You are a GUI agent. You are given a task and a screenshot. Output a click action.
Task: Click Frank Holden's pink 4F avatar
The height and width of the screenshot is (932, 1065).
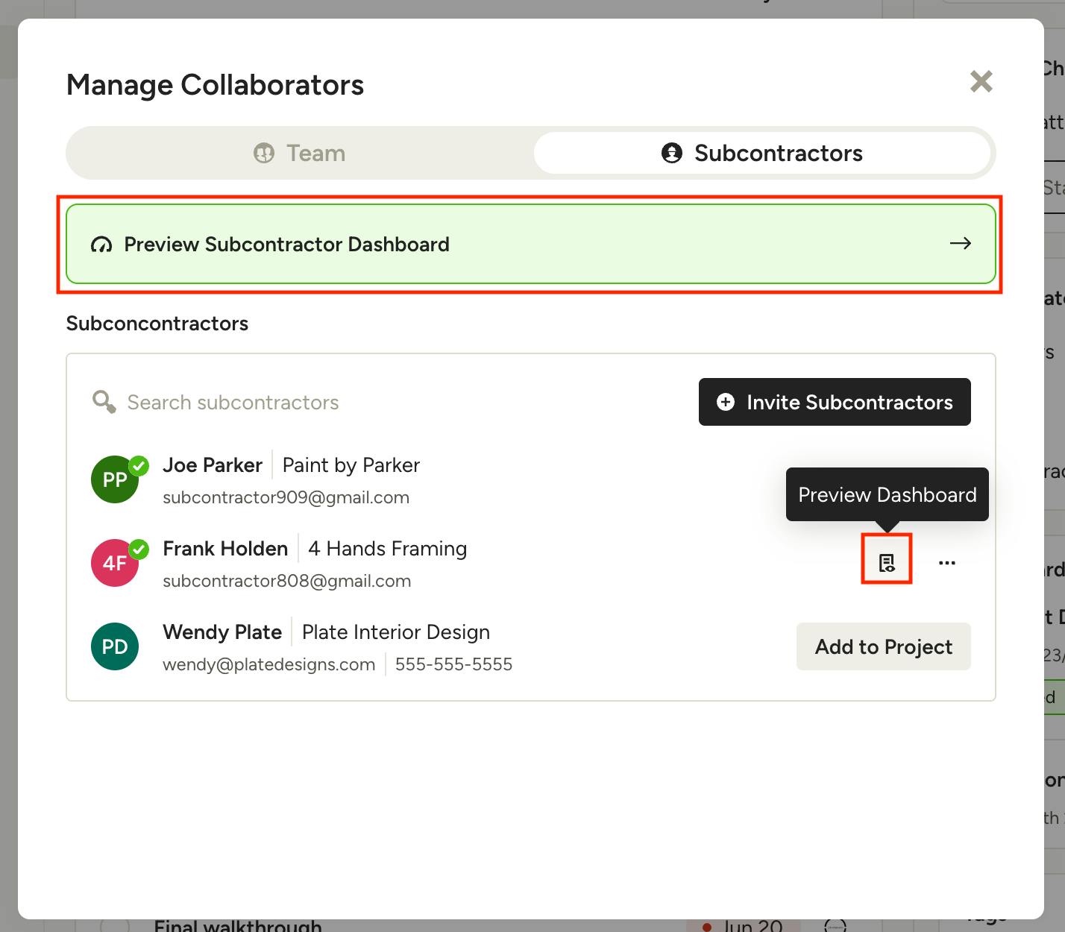click(x=115, y=563)
